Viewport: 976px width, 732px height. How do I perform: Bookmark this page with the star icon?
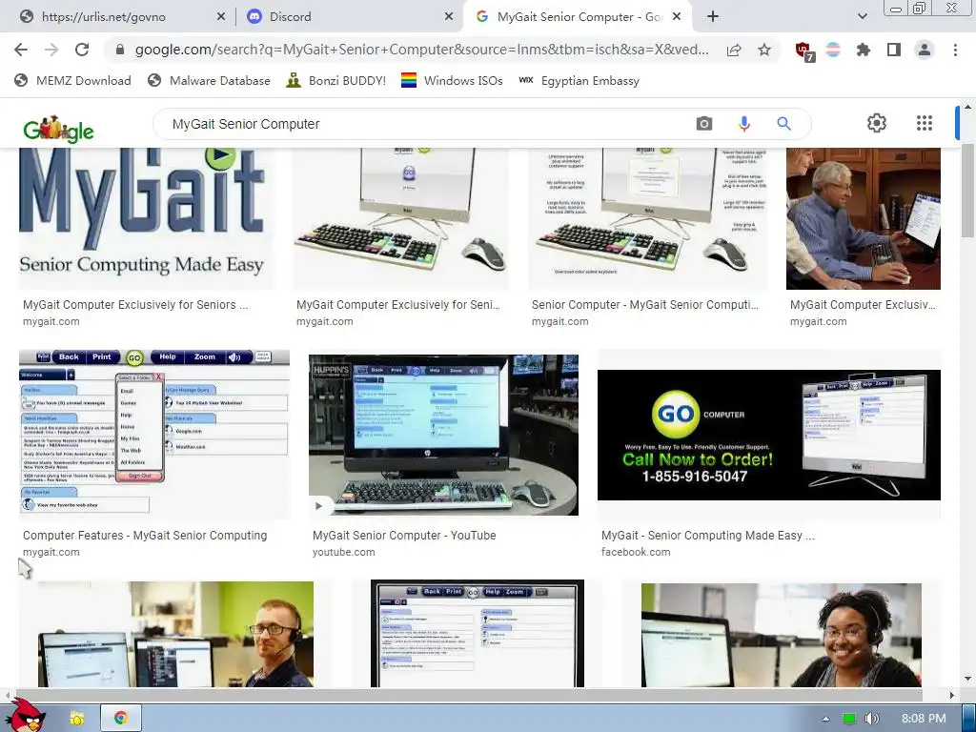tap(764, 50)
